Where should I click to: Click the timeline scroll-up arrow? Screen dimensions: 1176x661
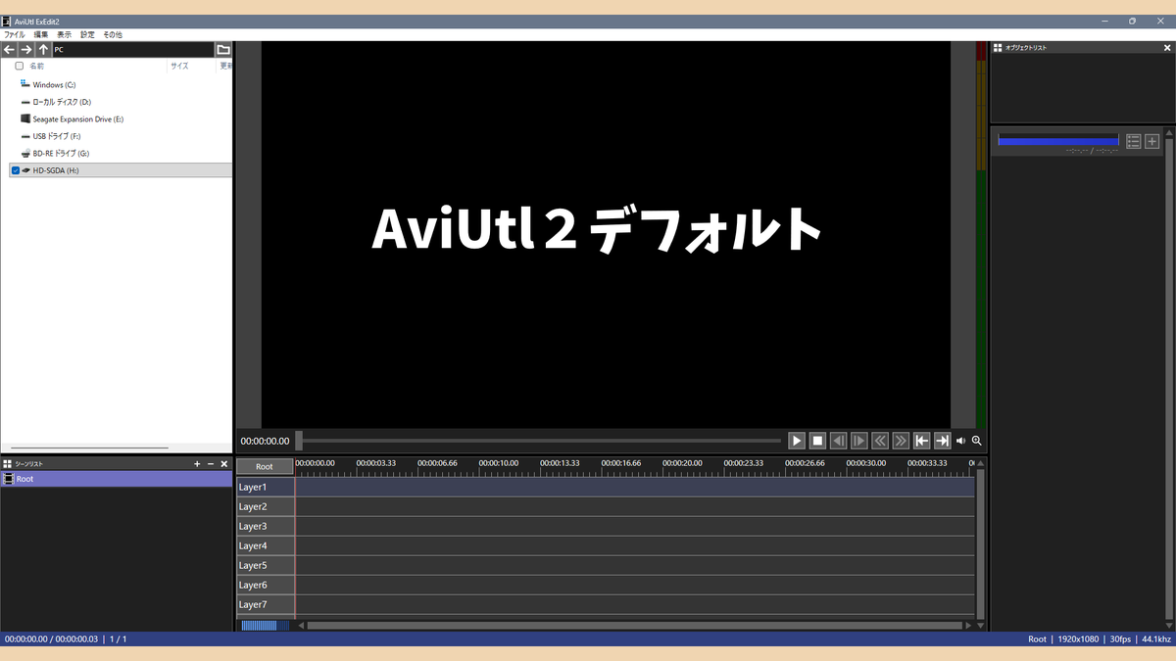pos(981,463)
